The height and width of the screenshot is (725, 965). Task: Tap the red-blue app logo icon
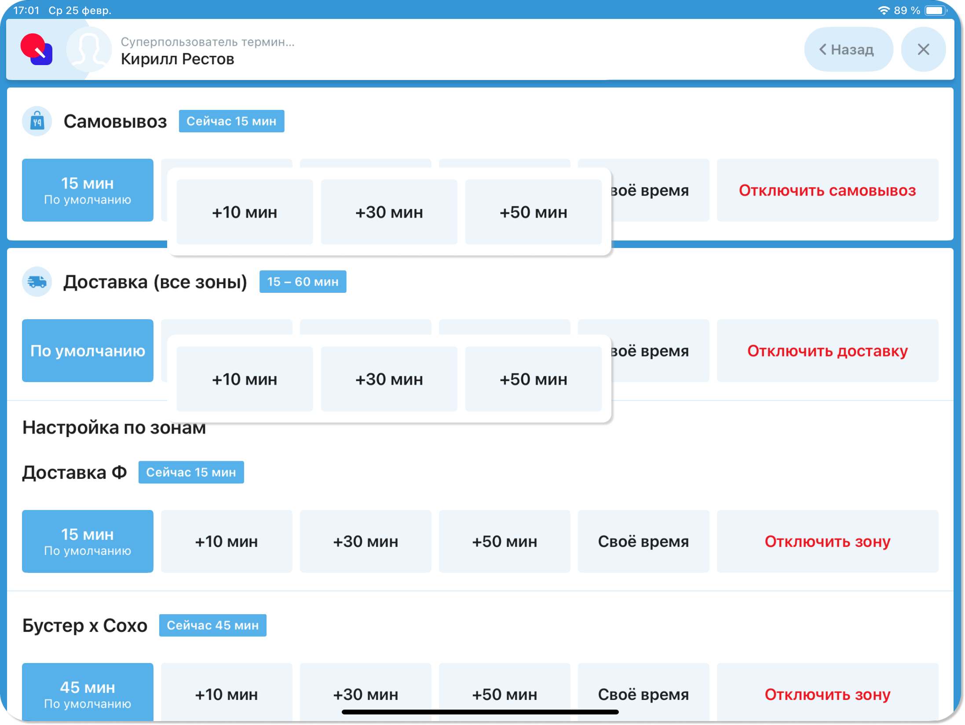click(x=37, y=49)
